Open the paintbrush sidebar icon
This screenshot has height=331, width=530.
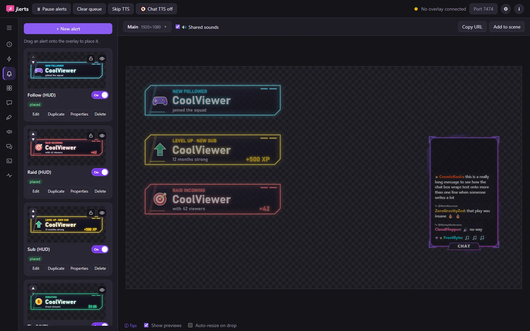(9, 117)
